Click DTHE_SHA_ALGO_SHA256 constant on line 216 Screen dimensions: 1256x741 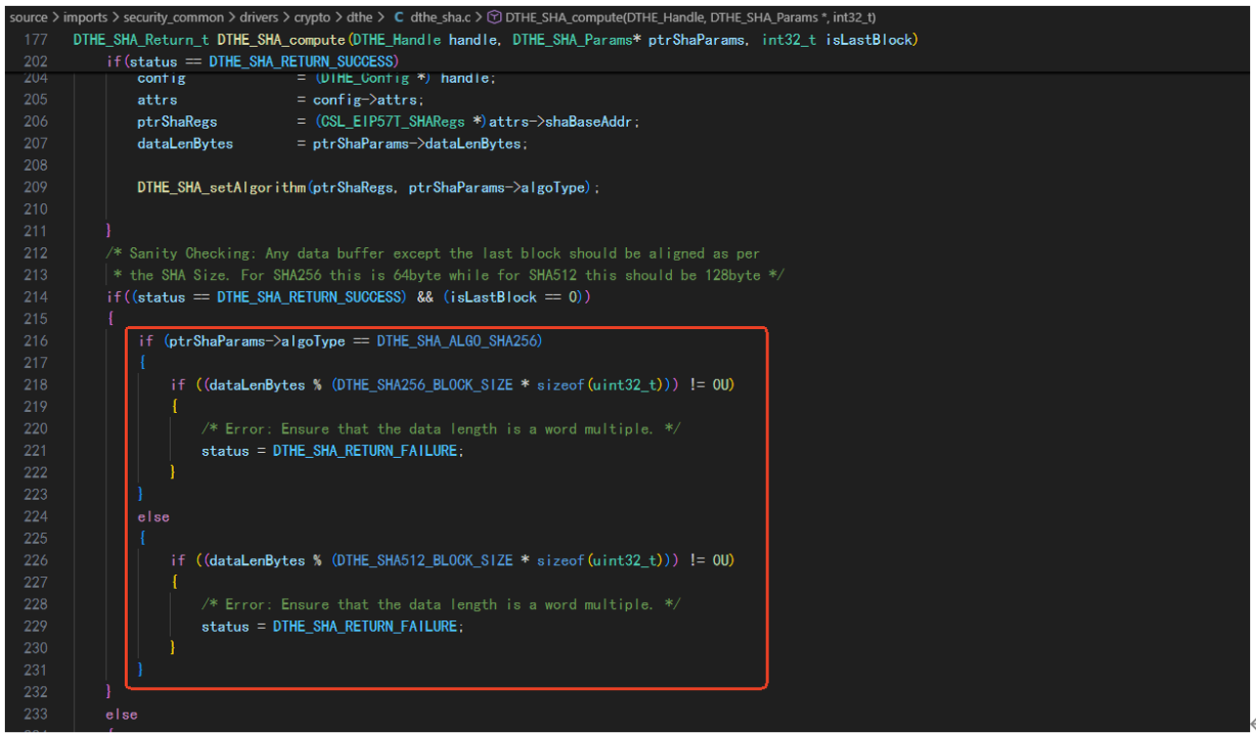pos(457,341)
